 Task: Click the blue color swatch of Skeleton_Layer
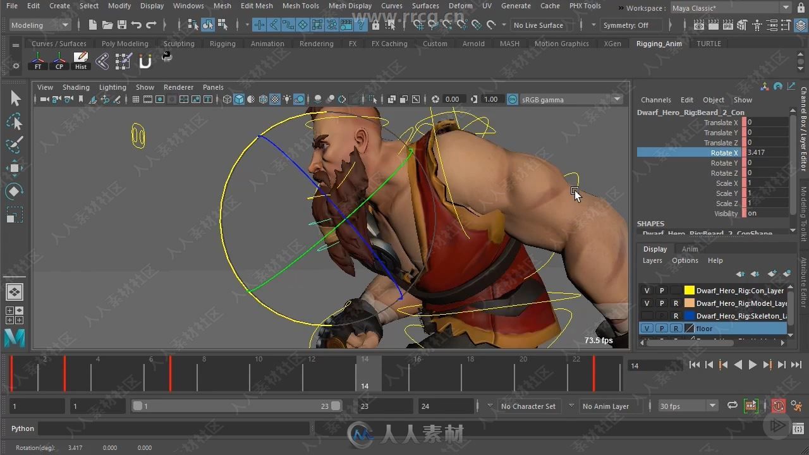point(690,316)
